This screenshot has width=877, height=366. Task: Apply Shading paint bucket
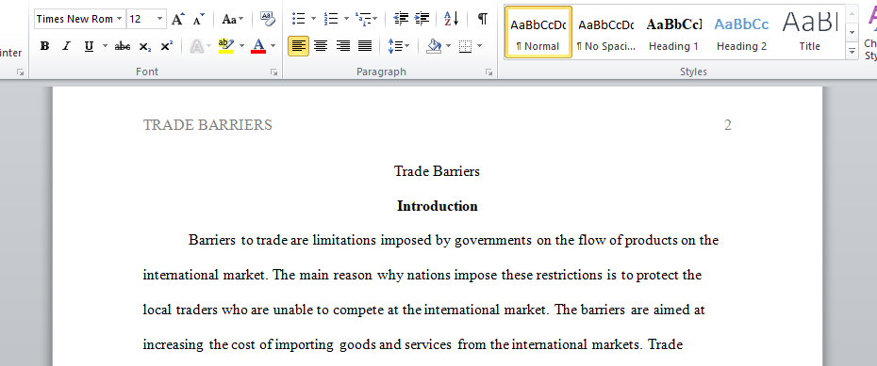click(434, 46)
